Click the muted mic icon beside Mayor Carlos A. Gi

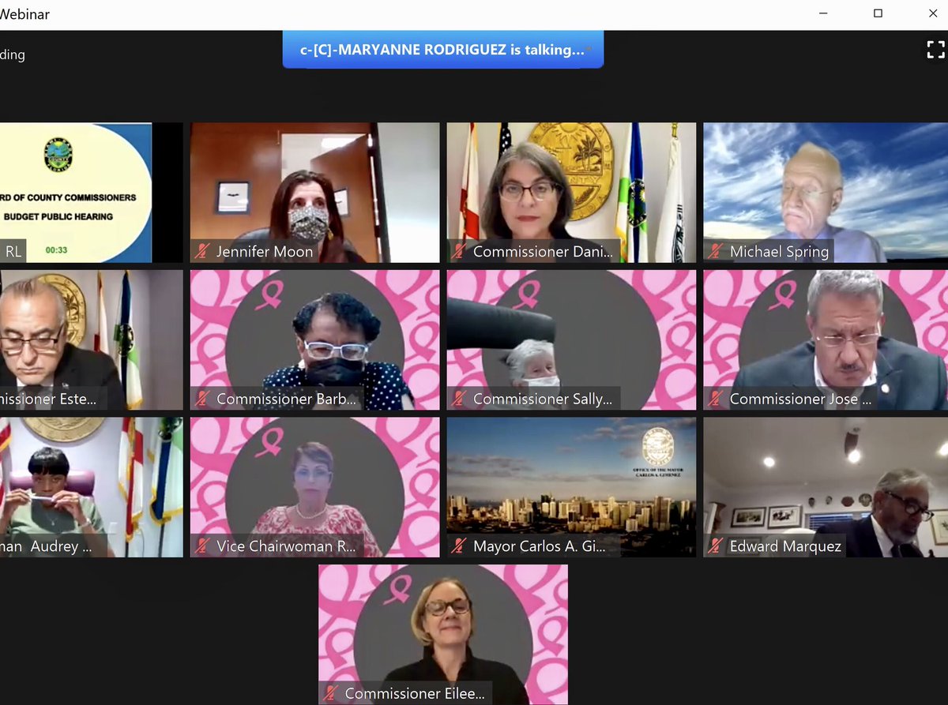(x=459, y=546)
